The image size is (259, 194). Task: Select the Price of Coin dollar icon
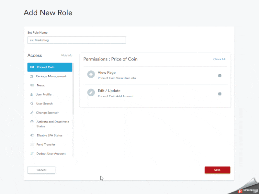pos(32,67)
